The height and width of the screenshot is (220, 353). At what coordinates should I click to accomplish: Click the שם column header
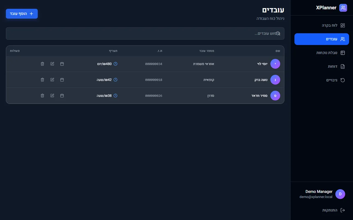278,51
